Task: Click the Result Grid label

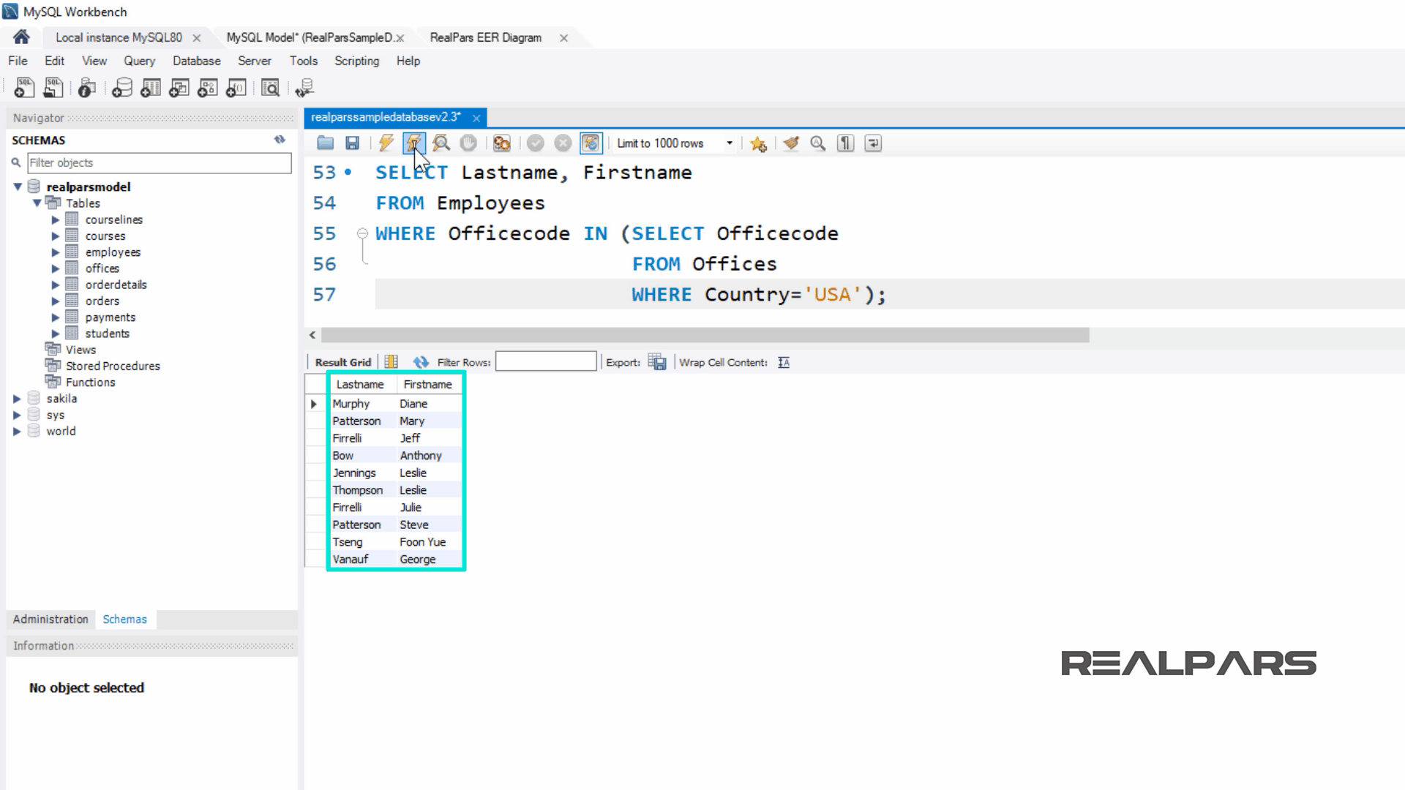Action: 341,361
